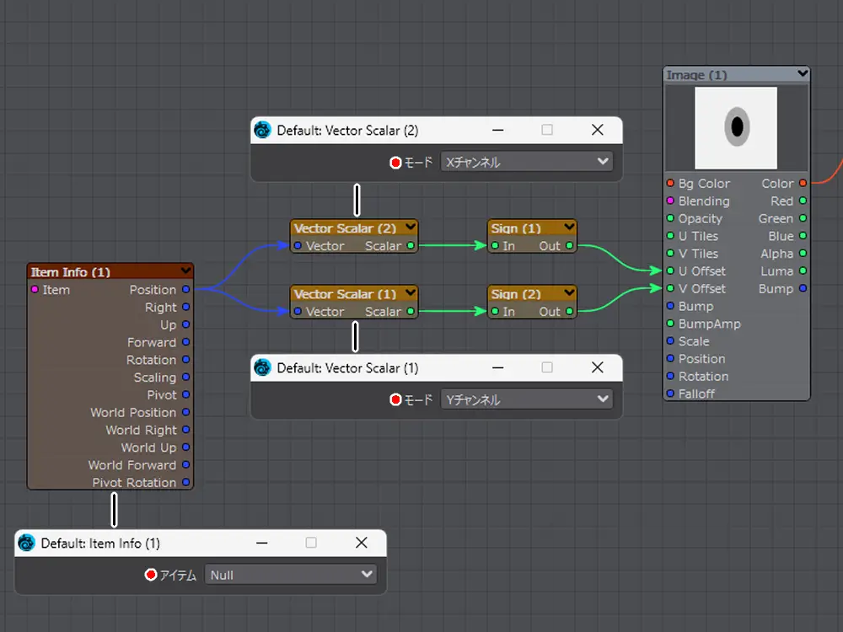Click the LightWave icon in Vector Scalar (2) window
The width and height of the screenshot is (843, 632).
263,131
